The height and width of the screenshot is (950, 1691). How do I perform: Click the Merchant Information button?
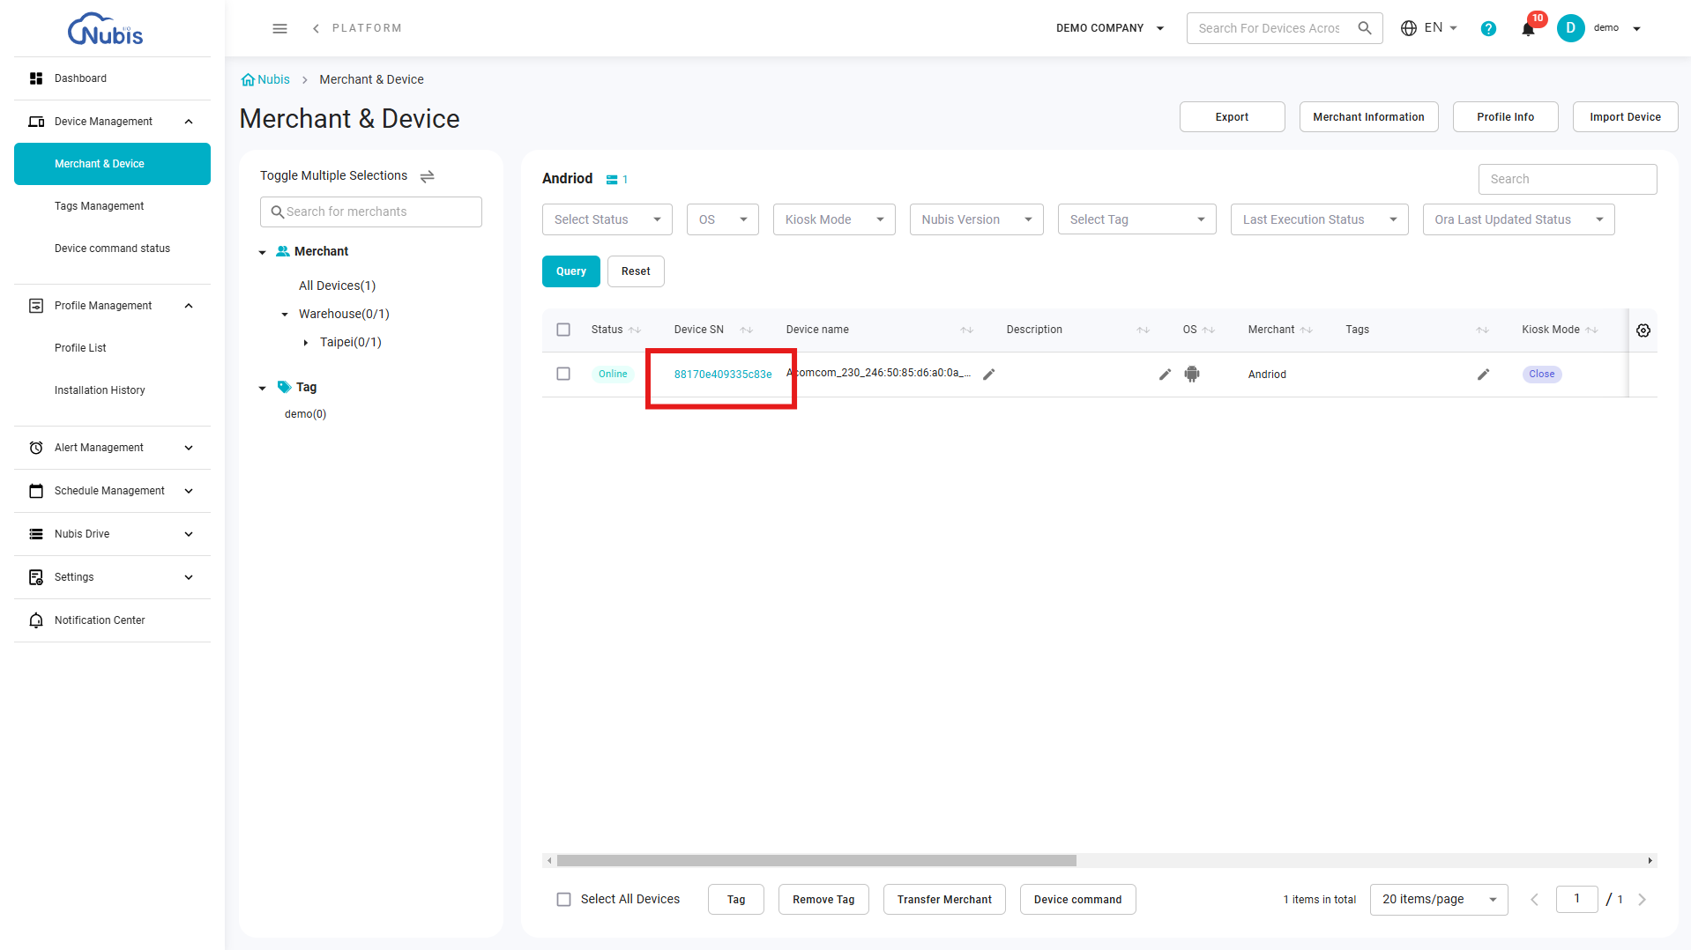tap(1368, 117)
